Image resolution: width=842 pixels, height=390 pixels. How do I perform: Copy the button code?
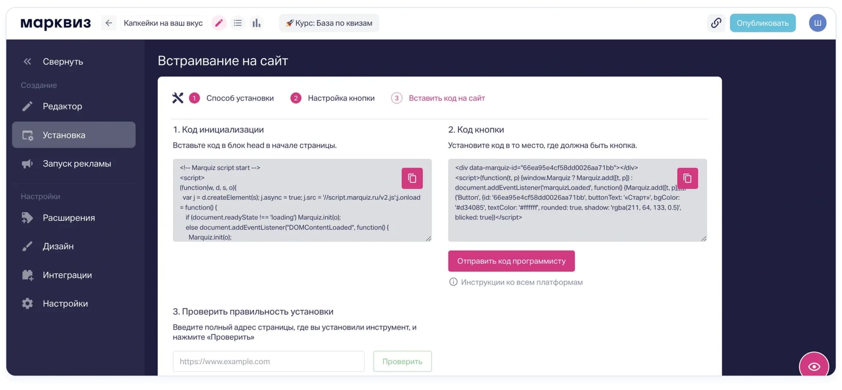click(x=687, y=178)
